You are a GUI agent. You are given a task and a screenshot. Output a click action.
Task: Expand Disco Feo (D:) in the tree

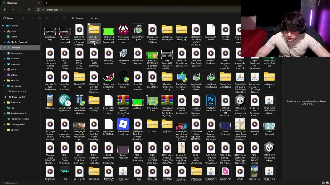5,97
